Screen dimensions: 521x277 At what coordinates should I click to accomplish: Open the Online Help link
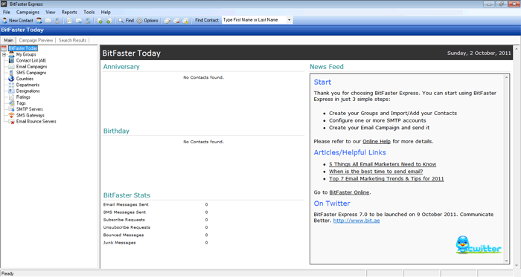377,142
